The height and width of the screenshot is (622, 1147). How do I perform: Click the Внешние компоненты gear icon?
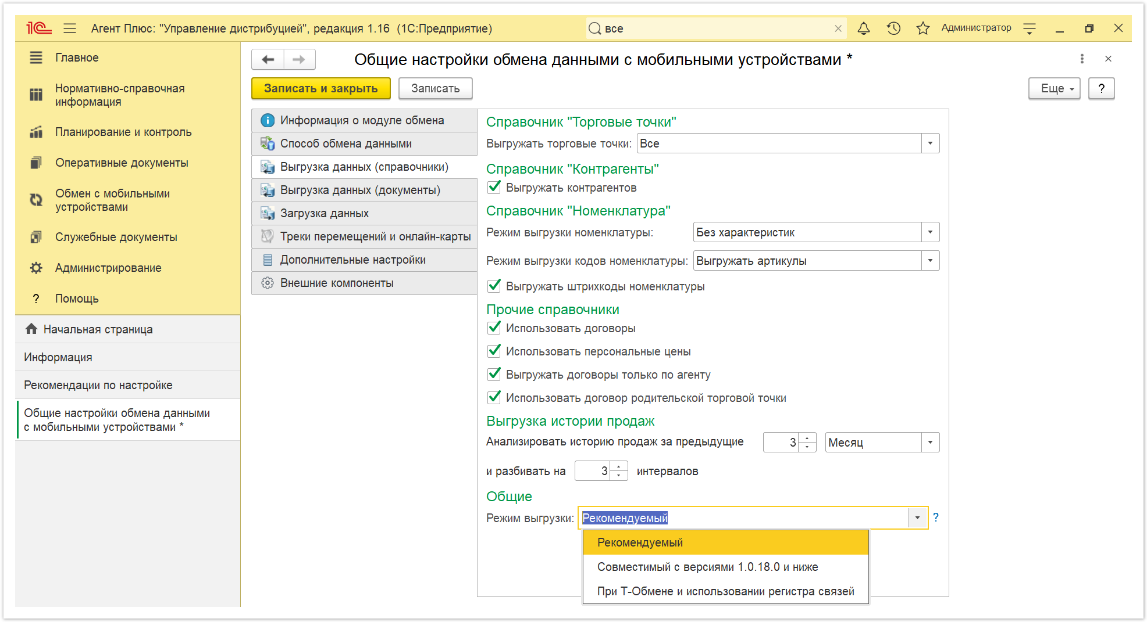click(268, 283)
